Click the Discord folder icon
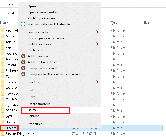The image size is (166, 137). 2,128
